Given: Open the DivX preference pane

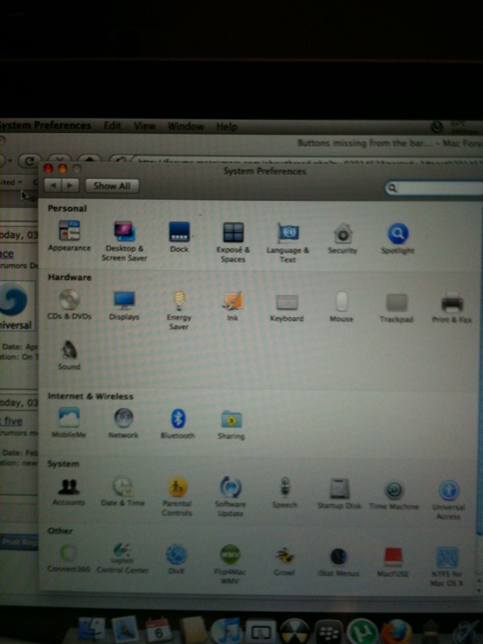Looking at the screenshot, I should [176, 559].
